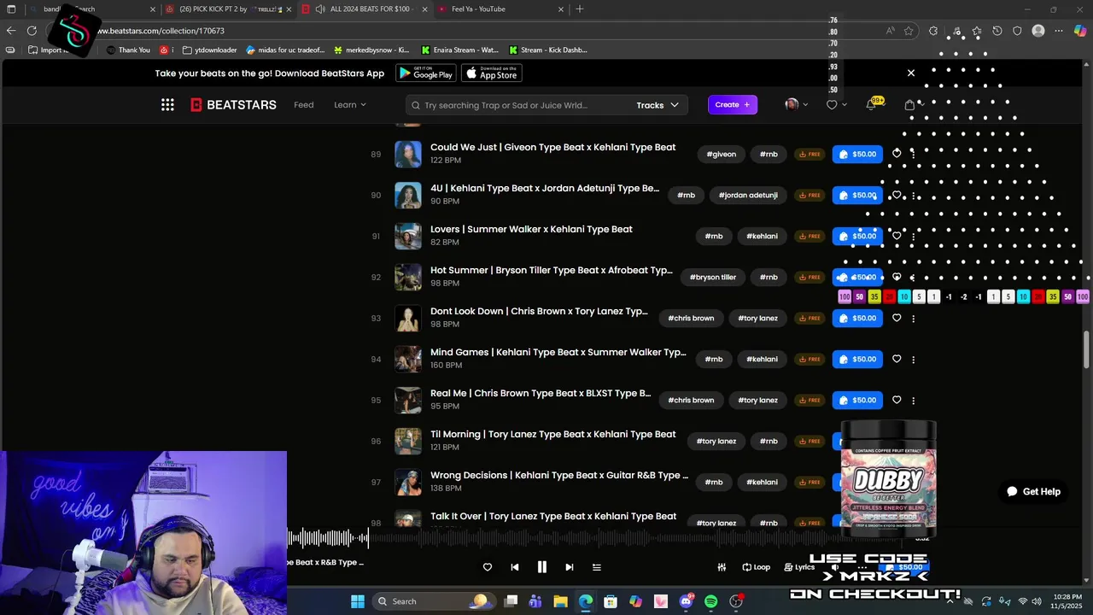Like the Dont Look Down beat
This screenshot has height=615, width=1093.
[897, 318]
